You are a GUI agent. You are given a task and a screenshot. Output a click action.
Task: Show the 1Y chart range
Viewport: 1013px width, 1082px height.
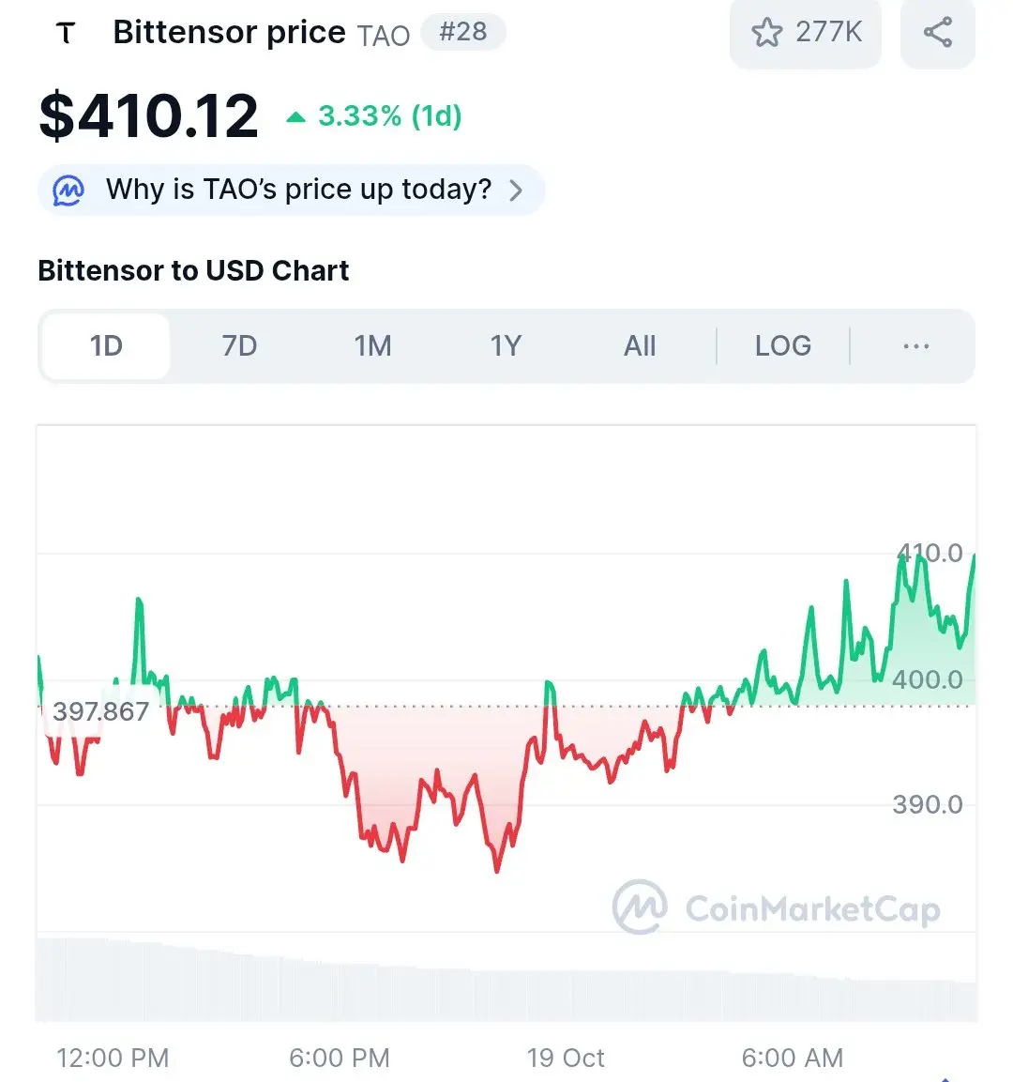(x=506, y=346)
